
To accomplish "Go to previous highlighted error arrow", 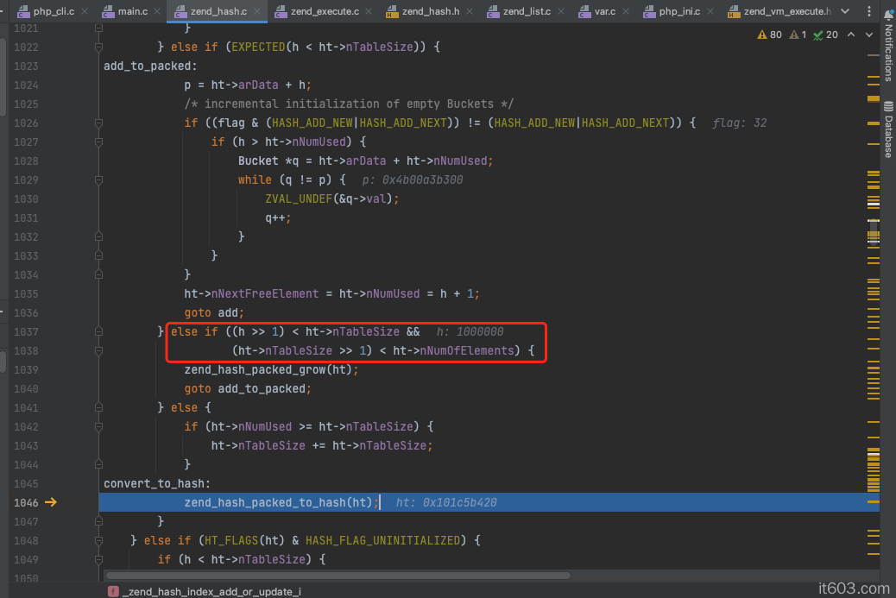I will pyautogui.click(x=850, y=35).
